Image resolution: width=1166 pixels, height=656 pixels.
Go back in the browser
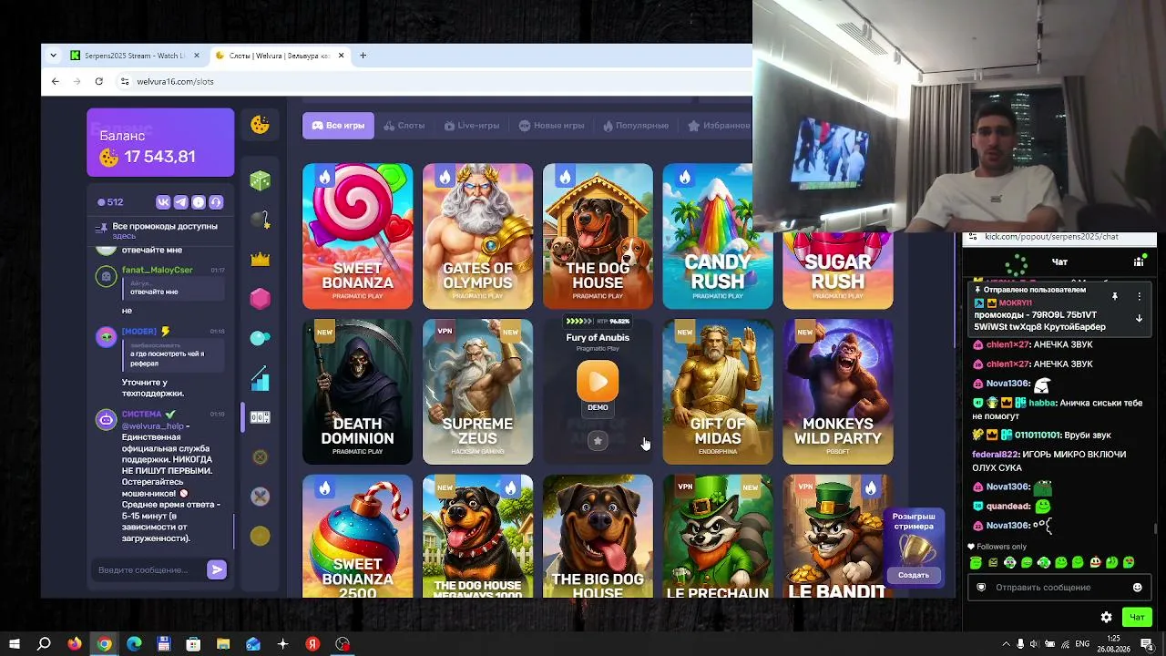pos(56,81)
